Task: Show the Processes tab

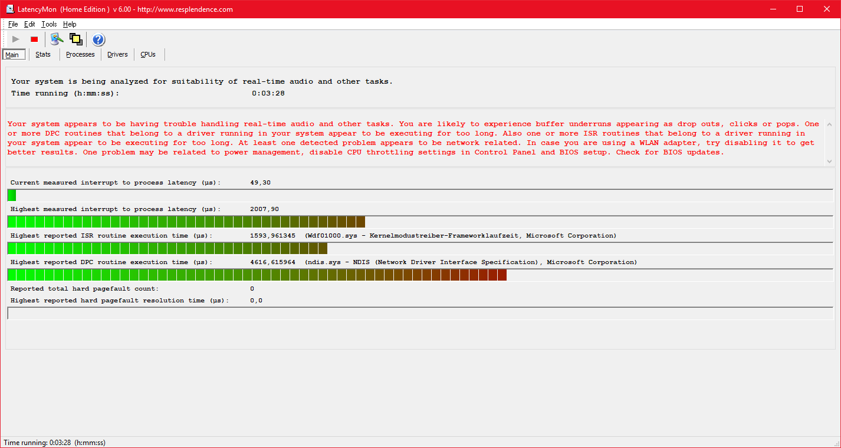Action: (x=80, y=55)
